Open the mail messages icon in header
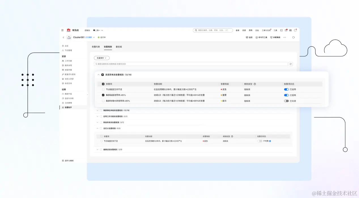 (286, 30)
